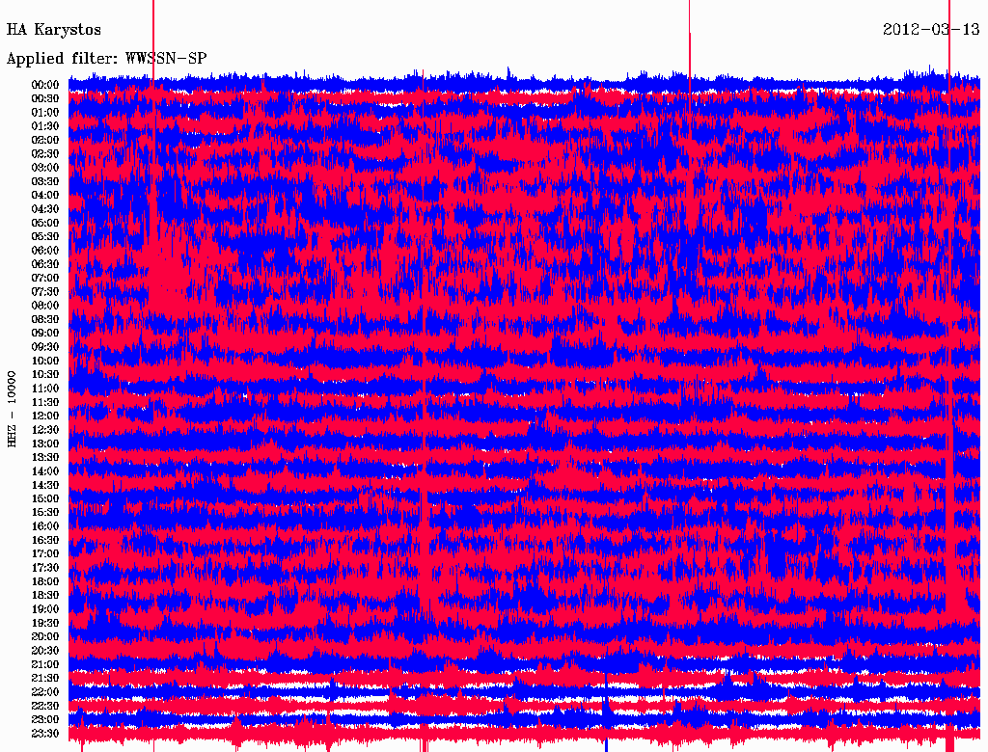Select the 17:30 time label
This screenshot has height=752, width=988.
point(45,568)
